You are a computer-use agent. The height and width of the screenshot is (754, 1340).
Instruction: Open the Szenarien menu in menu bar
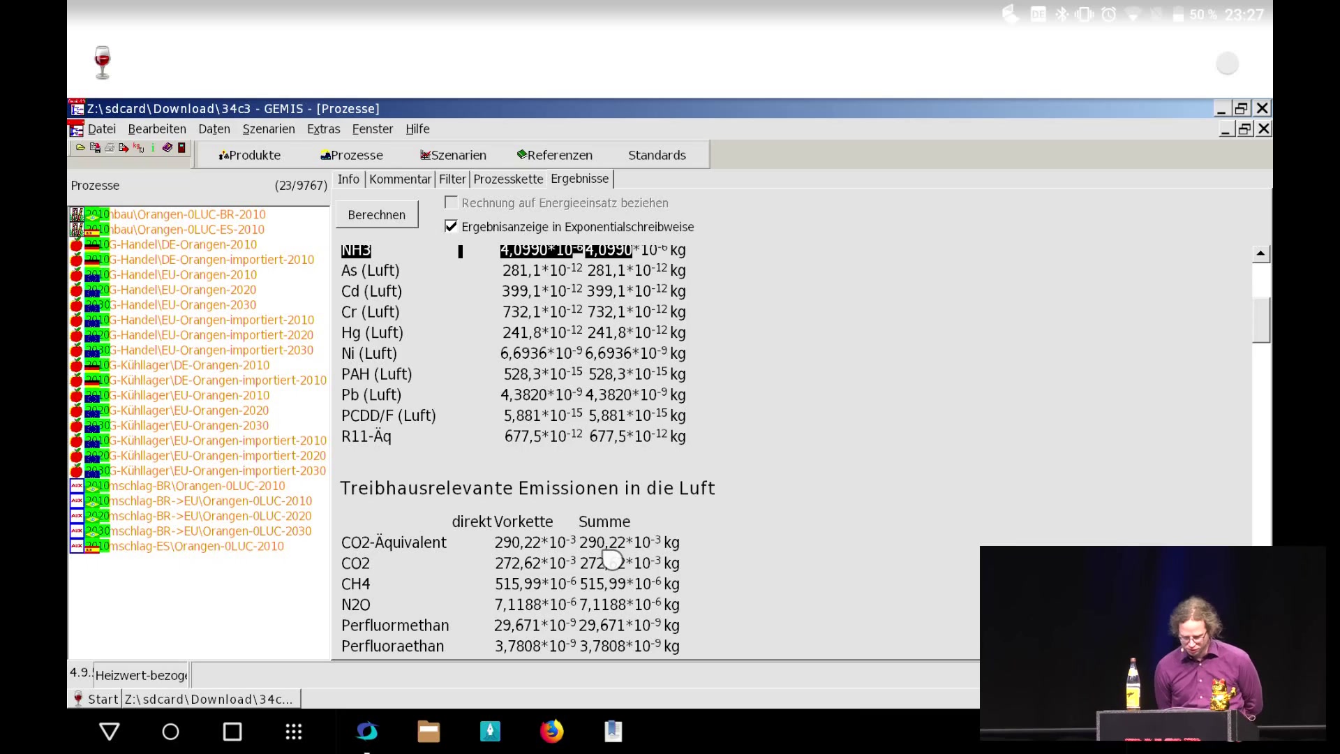tap(269, 129)
